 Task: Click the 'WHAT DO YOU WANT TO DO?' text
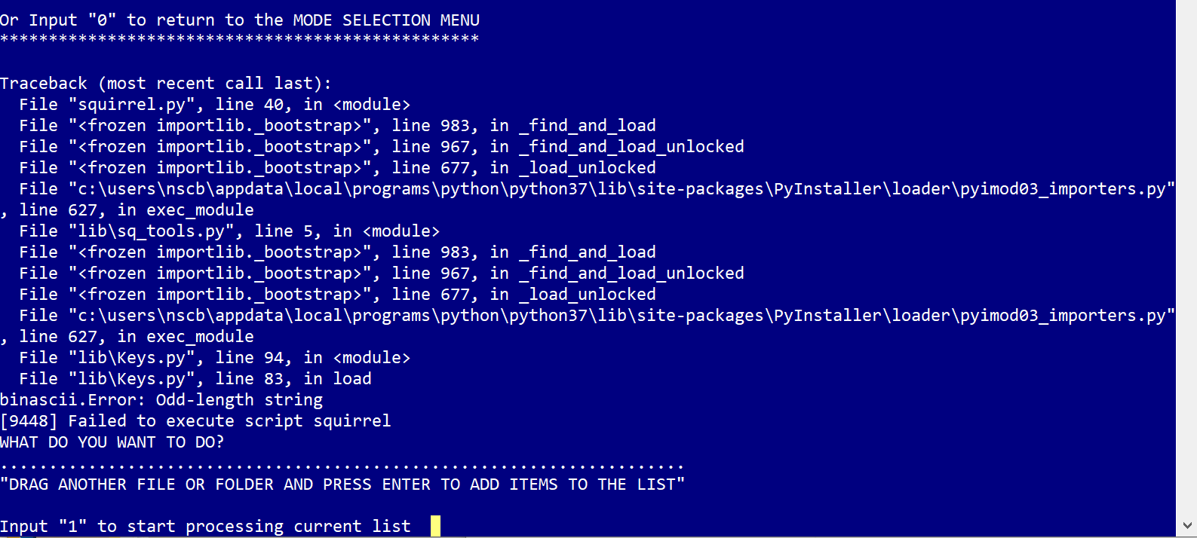pos(112,442)
